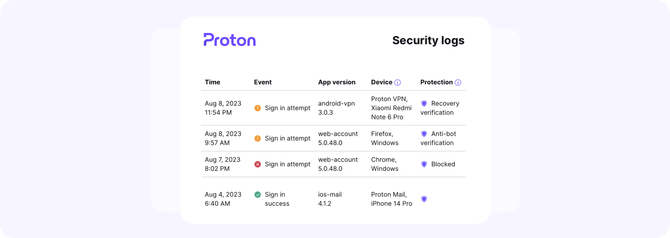Select the Event column header
This screenshot has width=670, height=238.
point(262,82)
